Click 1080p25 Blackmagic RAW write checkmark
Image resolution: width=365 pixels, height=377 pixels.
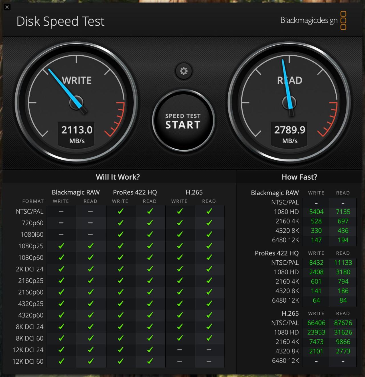61,246
